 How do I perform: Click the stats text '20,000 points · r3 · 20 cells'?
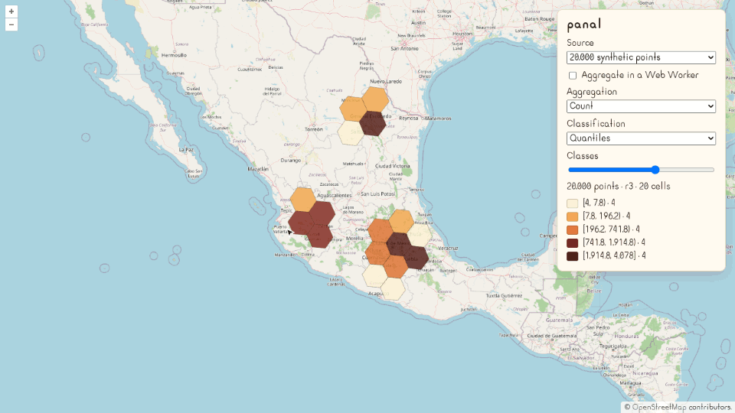(x=619, y=187)
